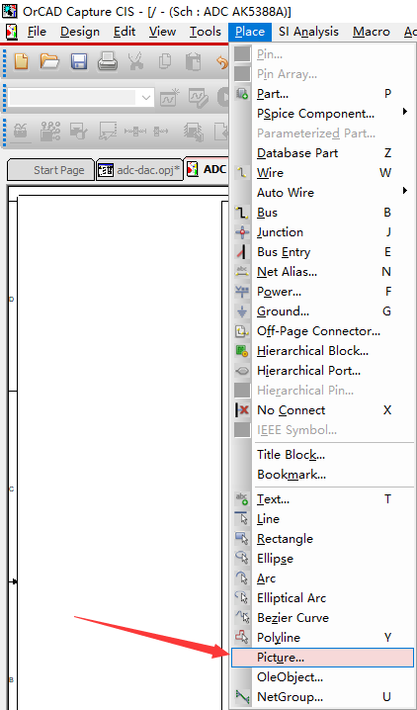Expand the PSpice Component... submenu
Image resolution: width=417 pixels, height=710 pixels.
pyautogui.click(x=322, y=114)
